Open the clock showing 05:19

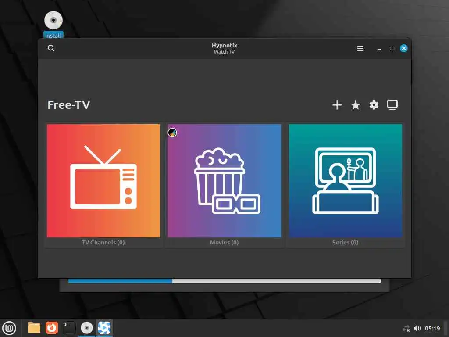click(432, 328)
